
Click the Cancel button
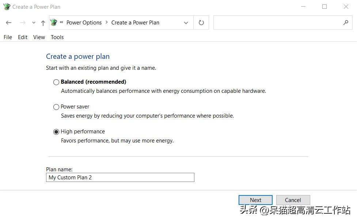pyautogui.click(x=293, y=200)
